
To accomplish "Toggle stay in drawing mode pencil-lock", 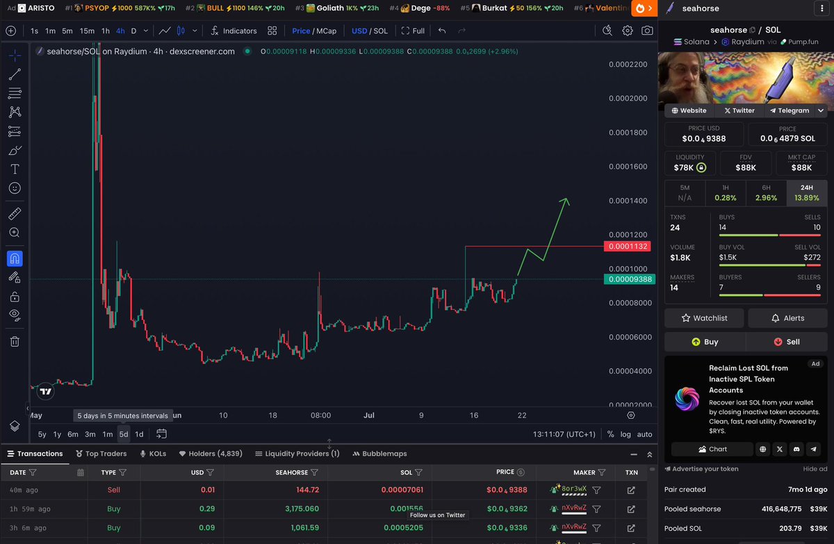I will click(x=15, y=277).
